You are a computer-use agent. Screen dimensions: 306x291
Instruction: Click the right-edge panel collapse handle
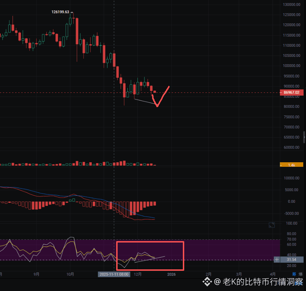click(304, 137)
